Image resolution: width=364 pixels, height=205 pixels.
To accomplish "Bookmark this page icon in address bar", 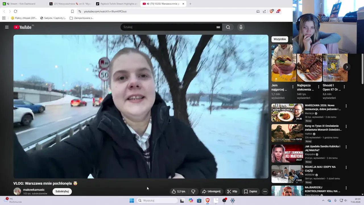I will point(72,11).
